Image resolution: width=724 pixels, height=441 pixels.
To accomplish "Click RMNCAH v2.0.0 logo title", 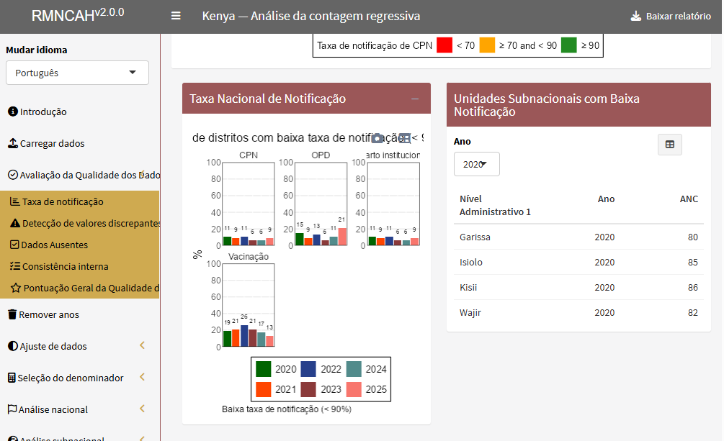I will (78, 15).
